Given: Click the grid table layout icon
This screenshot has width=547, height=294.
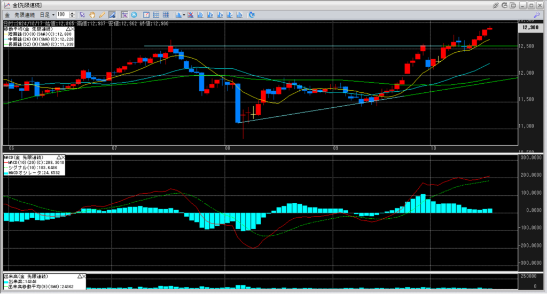Looking at the screenshot, I should point(166,14).
